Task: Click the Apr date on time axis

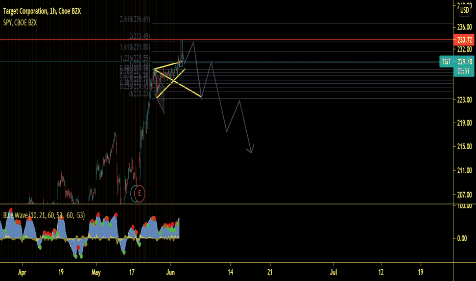Action: tap(22, 272)
